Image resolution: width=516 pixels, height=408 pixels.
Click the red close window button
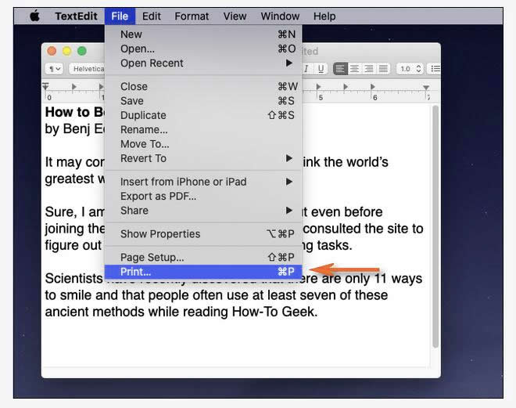[52, 51]
